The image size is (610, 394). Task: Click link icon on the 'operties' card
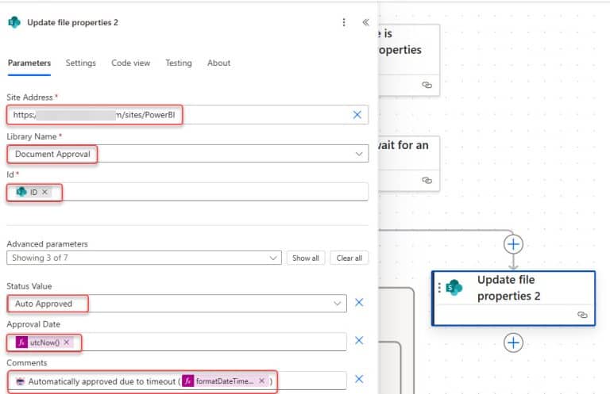(427, 85)
